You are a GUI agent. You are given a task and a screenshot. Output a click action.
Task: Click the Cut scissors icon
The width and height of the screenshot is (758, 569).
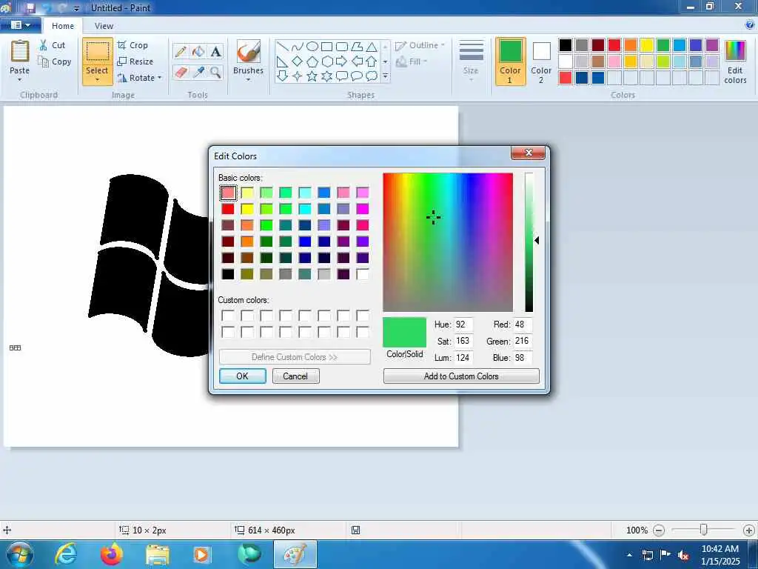[x=44, y=45]
